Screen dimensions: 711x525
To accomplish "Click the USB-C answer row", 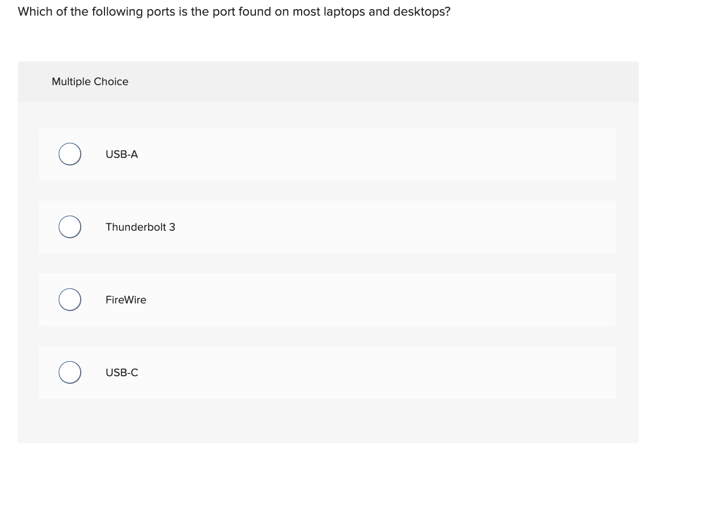I will coord(327,372).
